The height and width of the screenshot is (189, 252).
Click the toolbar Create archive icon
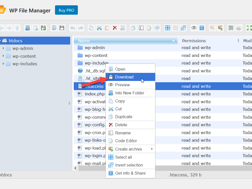click(220, 28)
